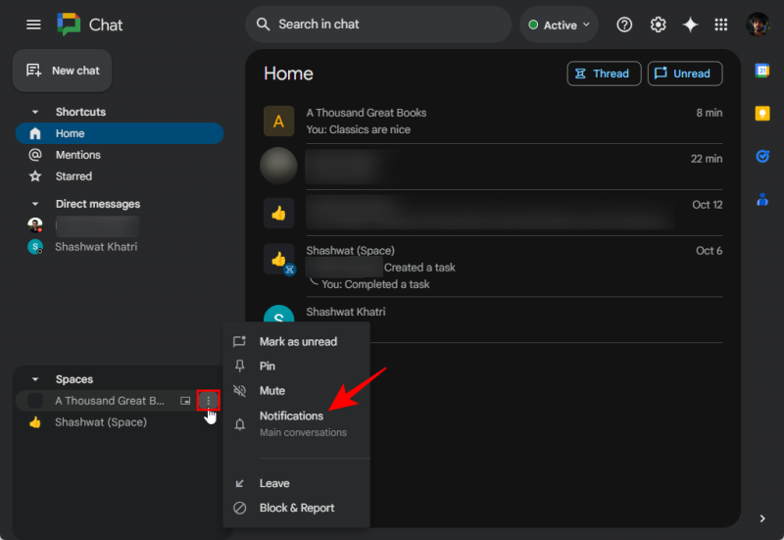Collapse the Shortcuts section
This screenshot has width=784, height=540.
36,112
